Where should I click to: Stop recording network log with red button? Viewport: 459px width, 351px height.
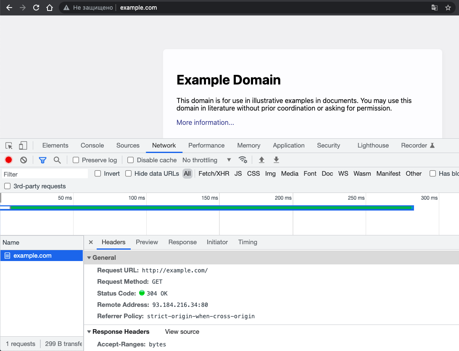pyautogui.click(x=8, y=160)
